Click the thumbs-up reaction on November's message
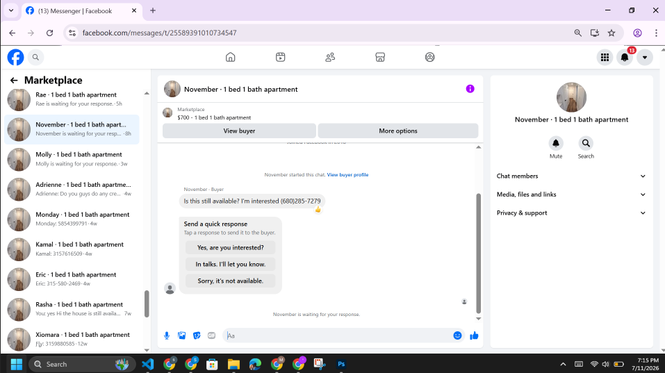Image resolution: width=665 pixels, height=373 pixels. click(318, 209)
